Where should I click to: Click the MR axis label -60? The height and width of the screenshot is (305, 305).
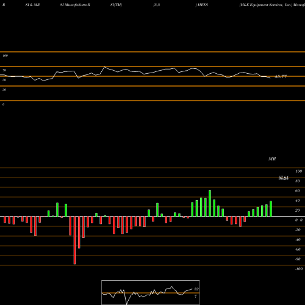click(298, 249)
